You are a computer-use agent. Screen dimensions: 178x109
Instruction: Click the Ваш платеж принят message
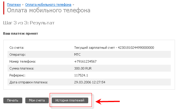coord(20,33)
